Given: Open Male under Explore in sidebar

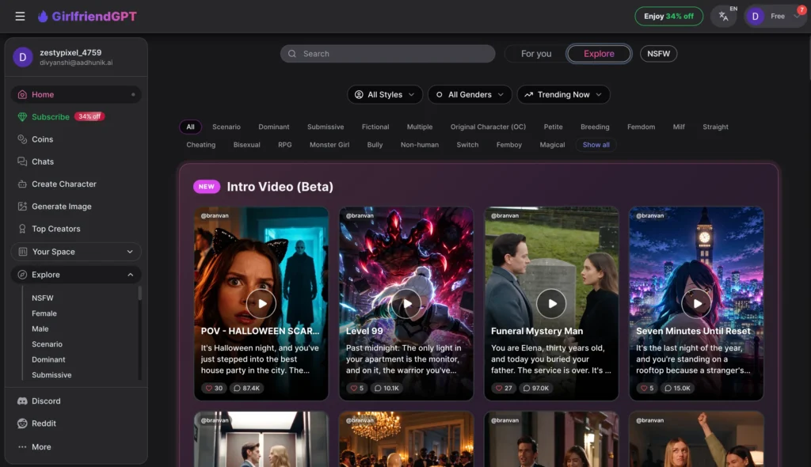Looking at the screenshot, I should pos(40,329).
